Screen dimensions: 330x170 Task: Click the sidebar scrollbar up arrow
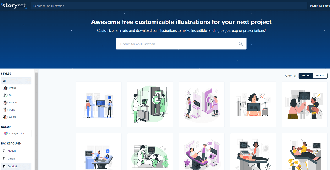[x=36, y=71]
